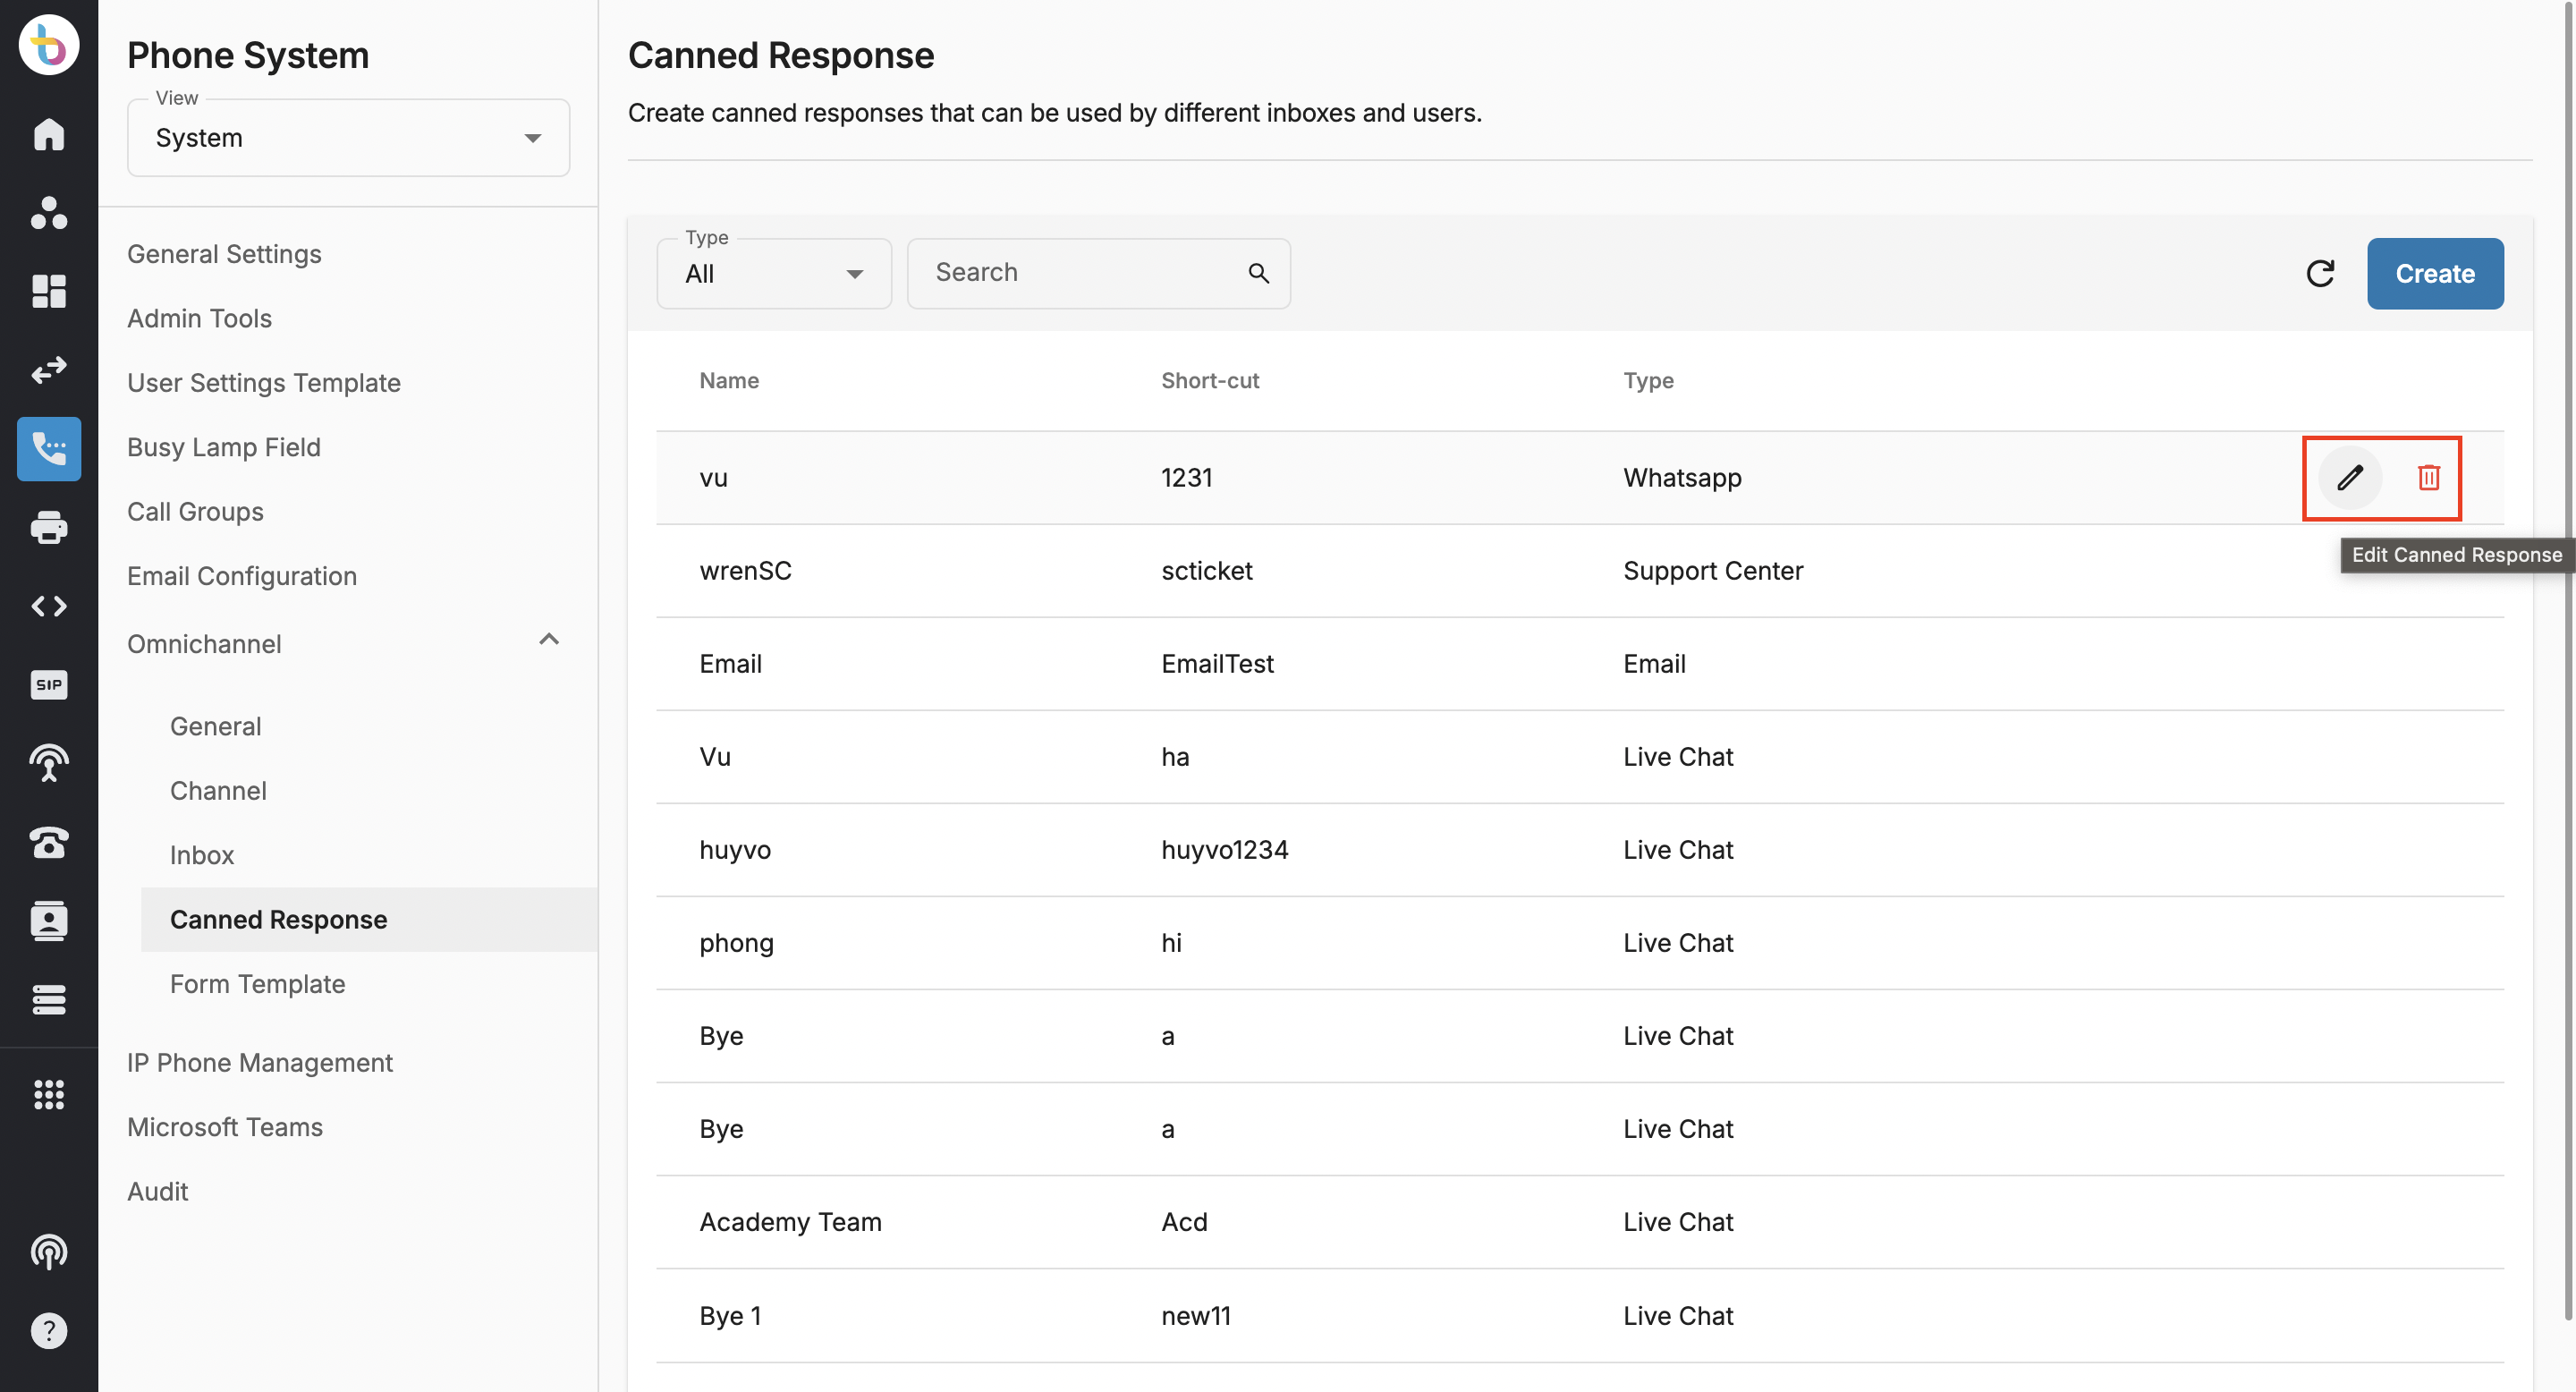
Task: Open Call Groups menu item
Action: [x=195, y=511]
